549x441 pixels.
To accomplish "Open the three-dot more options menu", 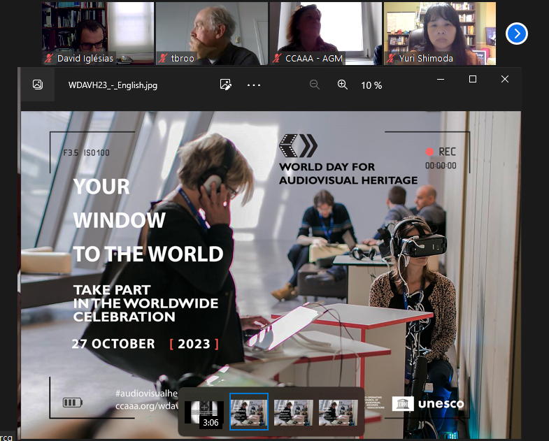I will [253, 85].
